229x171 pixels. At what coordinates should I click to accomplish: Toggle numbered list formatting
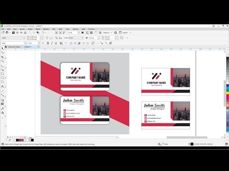click(x=75, y=43)
